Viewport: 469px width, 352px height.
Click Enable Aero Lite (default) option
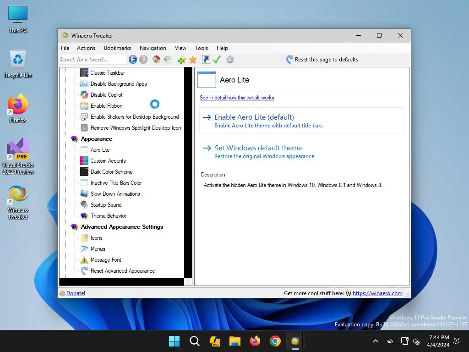click(x=302, y=121)
